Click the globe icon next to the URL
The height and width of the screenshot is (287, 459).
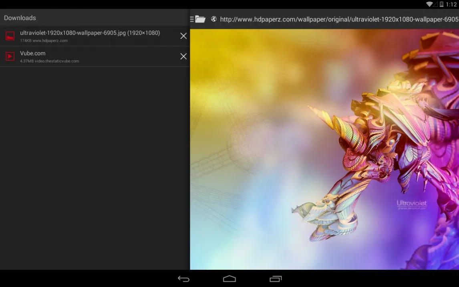click(x=214, y=19)
